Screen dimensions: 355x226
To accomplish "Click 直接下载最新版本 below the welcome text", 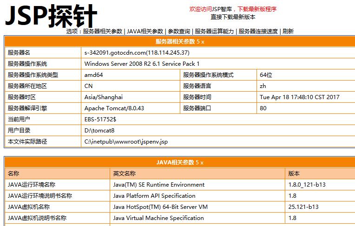I will click(233, 17).
